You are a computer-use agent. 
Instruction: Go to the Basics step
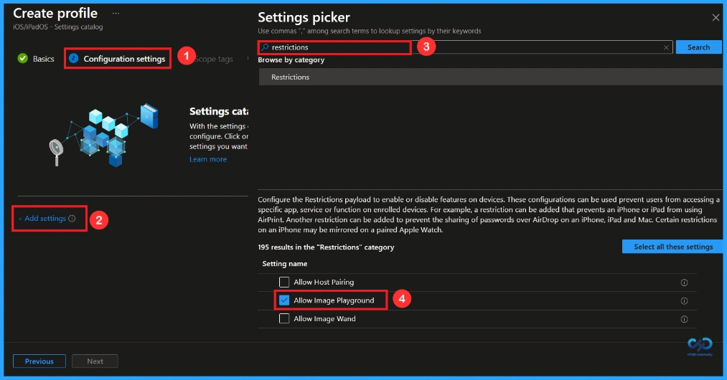point(36,59)
